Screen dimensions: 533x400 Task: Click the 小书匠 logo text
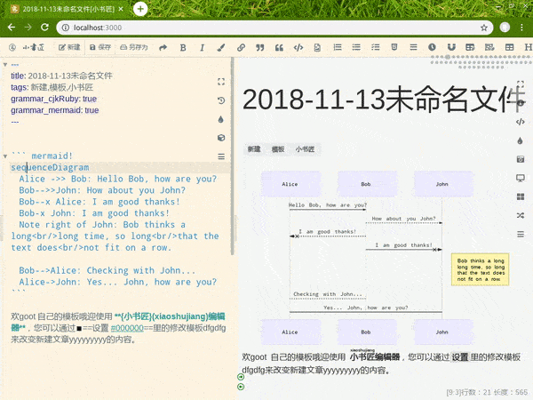click(34, 47)
